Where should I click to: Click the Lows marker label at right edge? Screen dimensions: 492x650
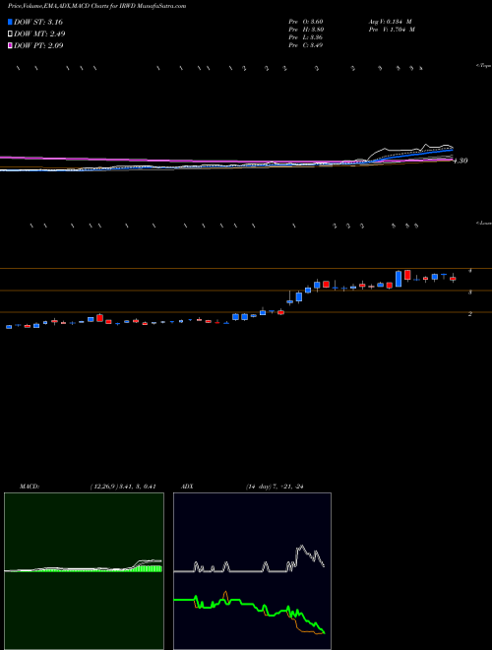tap(483, 223)
